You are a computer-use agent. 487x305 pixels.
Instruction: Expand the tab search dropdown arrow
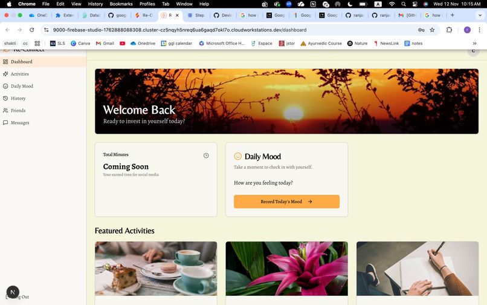(x=480, y=15)
